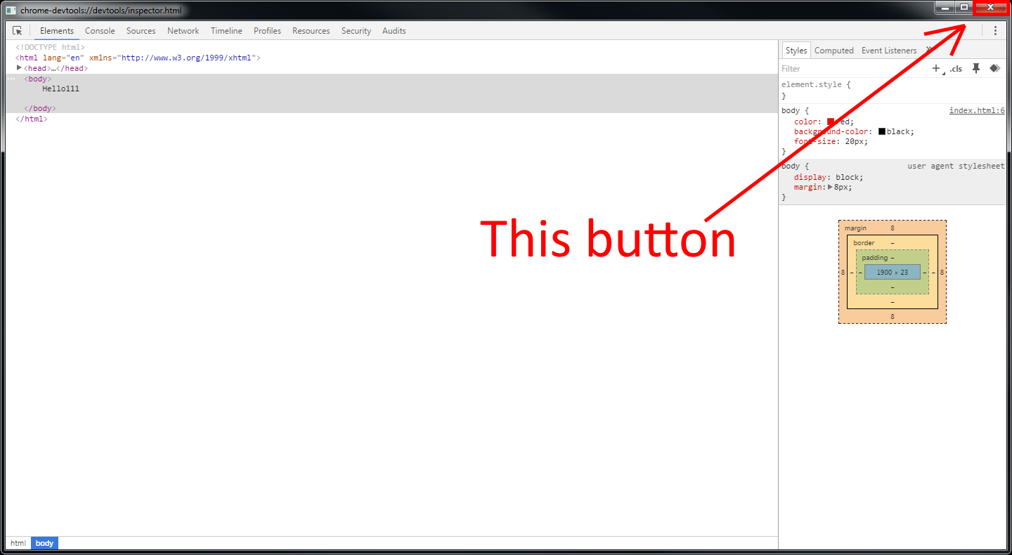Activate the inspect element picker icon

click(18, 31)
